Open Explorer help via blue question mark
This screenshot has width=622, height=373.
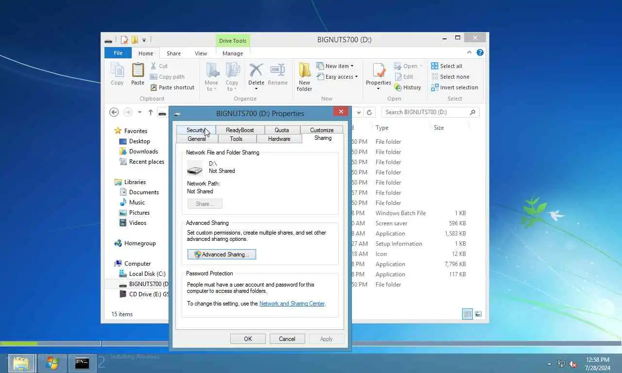[x=480, y=52]
